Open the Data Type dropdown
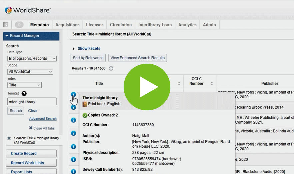 click(32, 59)
